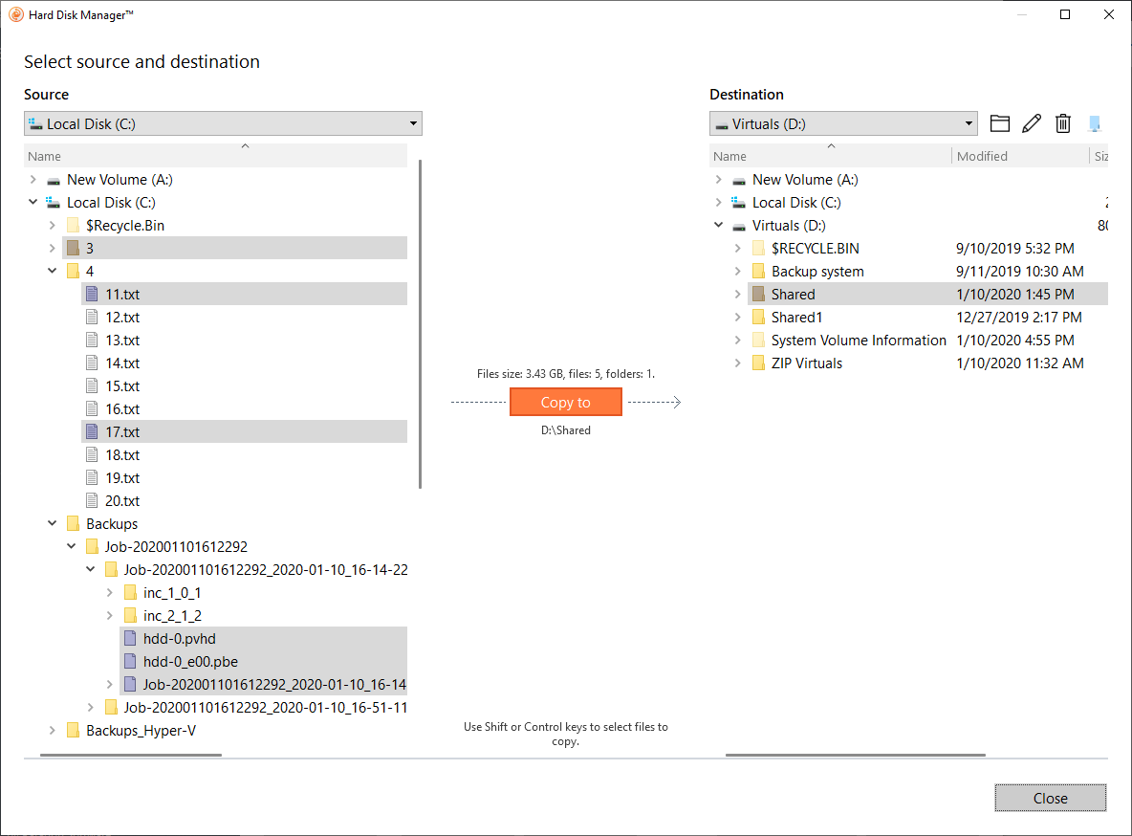This screenshot has height=836, width=1132.
Task: Click the hdd-0.pvhd file icon
Action: (x=131, y=639)
